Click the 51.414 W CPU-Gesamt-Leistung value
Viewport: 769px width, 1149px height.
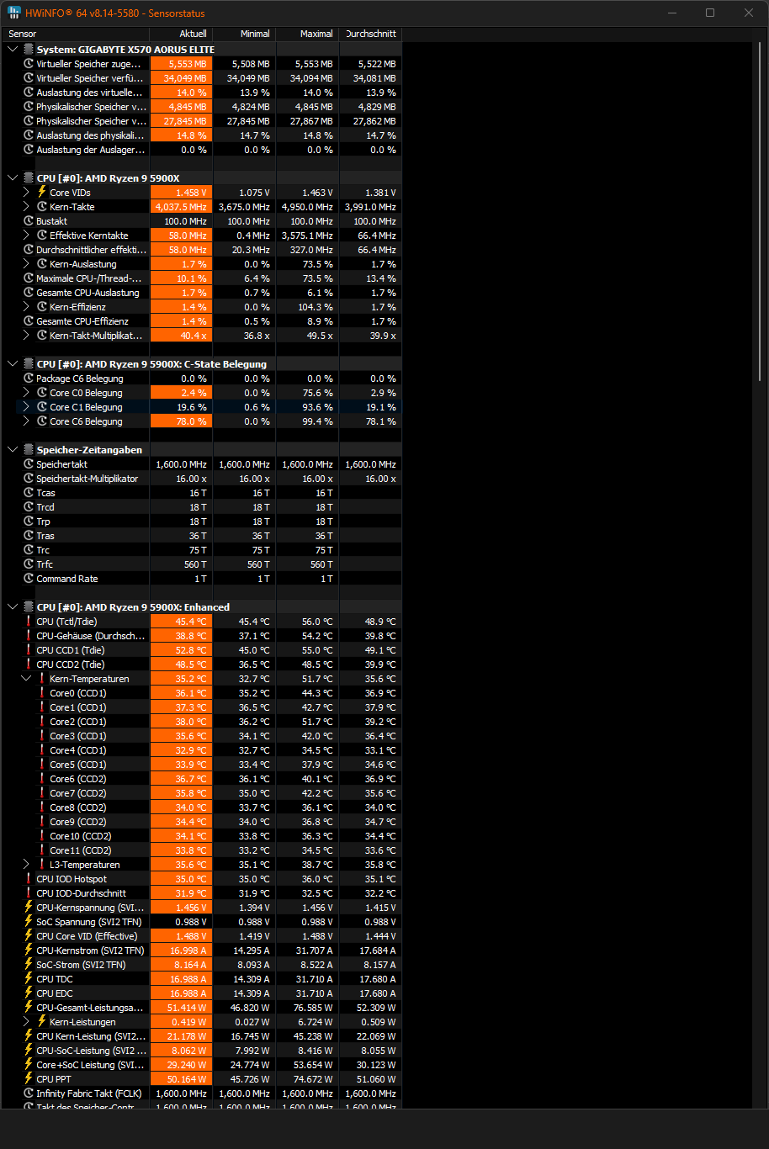182,1008
